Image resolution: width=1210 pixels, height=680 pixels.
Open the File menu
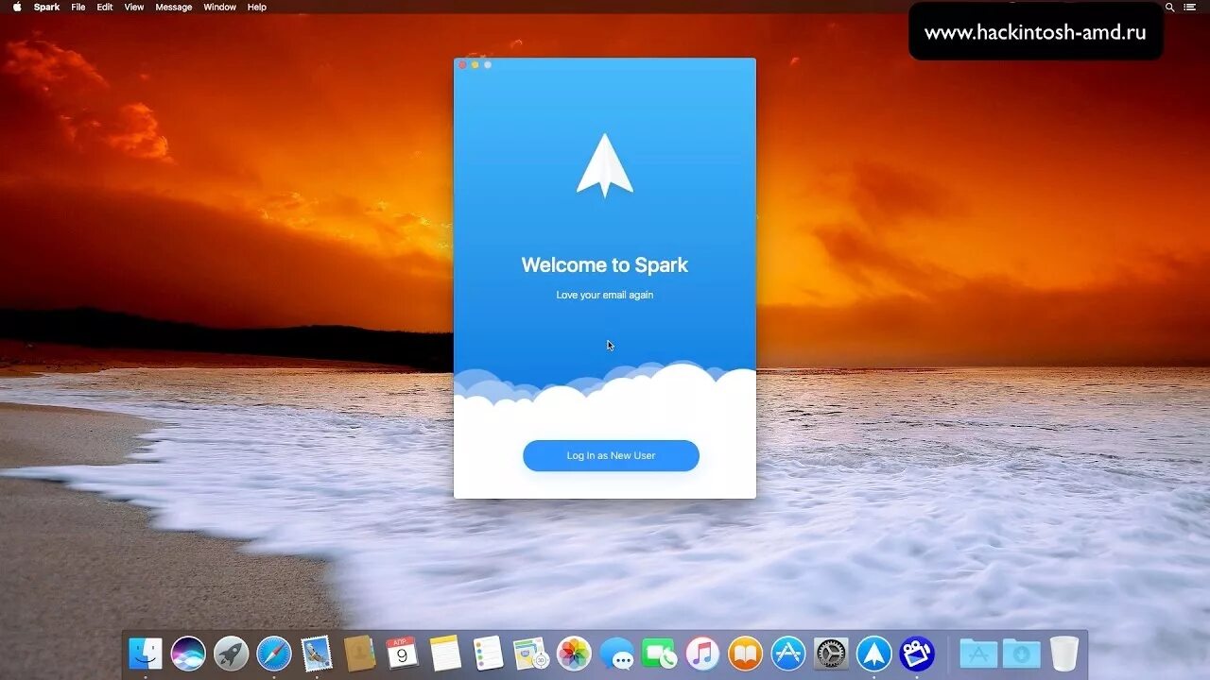(78, 7)
